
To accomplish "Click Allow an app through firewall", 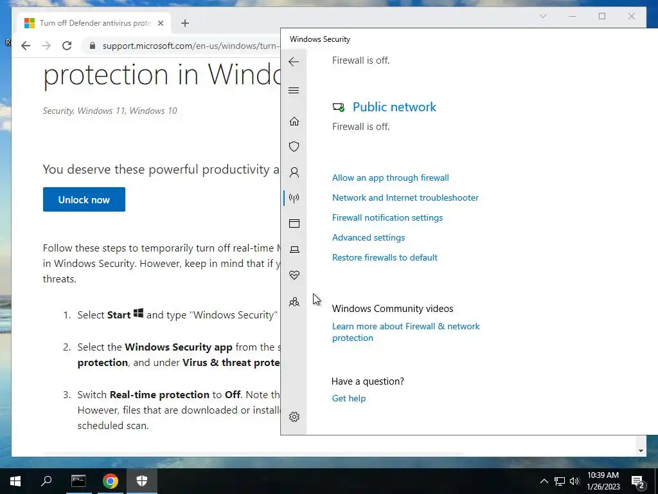I will (390, 178).
